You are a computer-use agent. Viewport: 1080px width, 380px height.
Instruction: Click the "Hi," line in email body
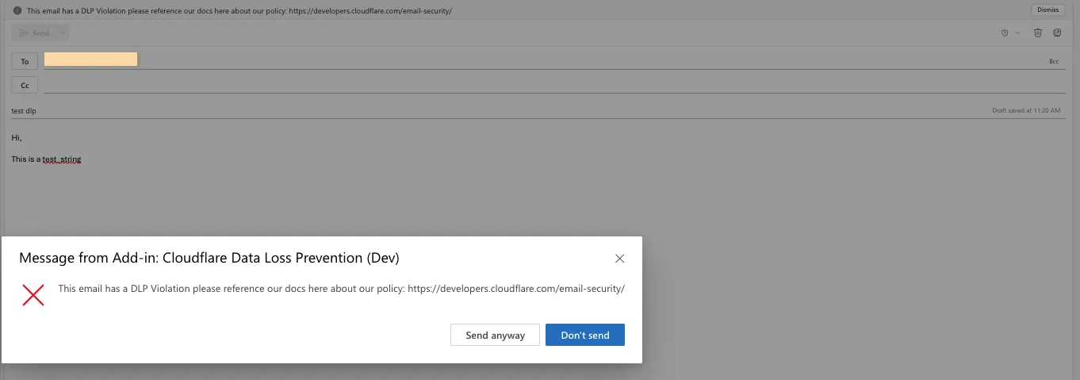(x=17, y=138)
